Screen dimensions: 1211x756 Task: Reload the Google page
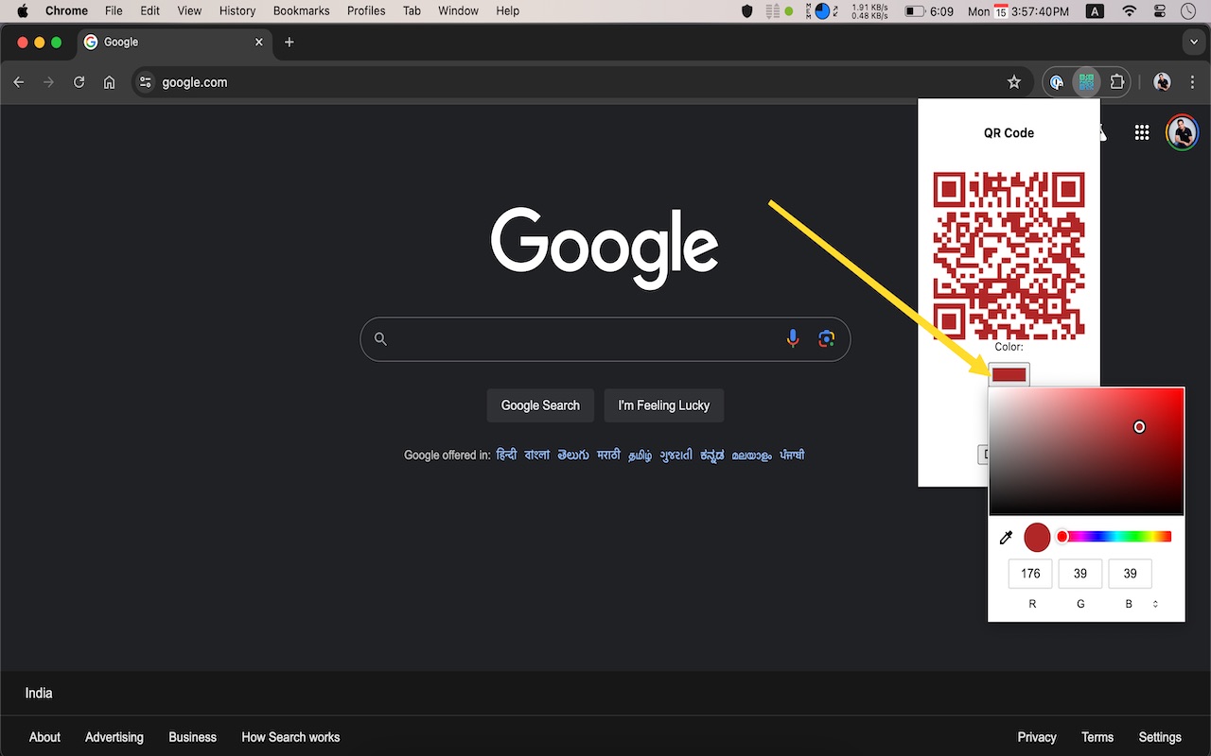pos(79,82)
